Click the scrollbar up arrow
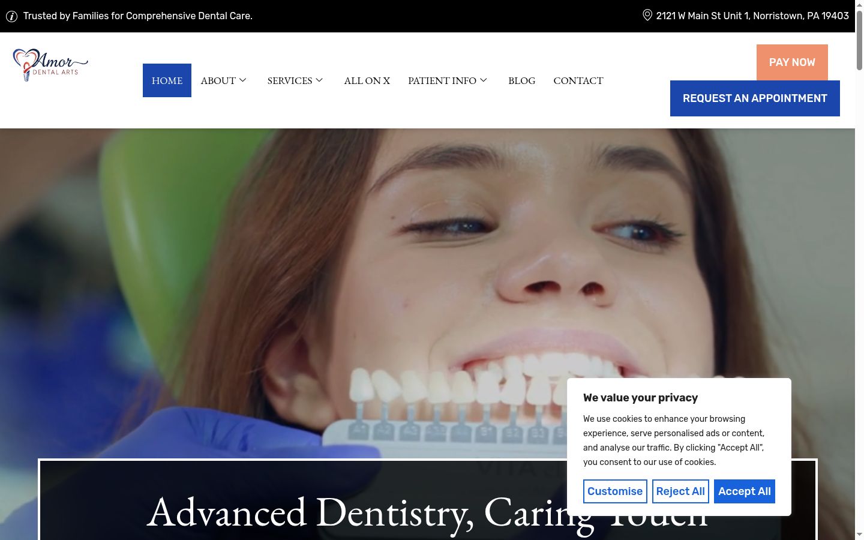Screen dimensions: 864x540 coord(859,5)
